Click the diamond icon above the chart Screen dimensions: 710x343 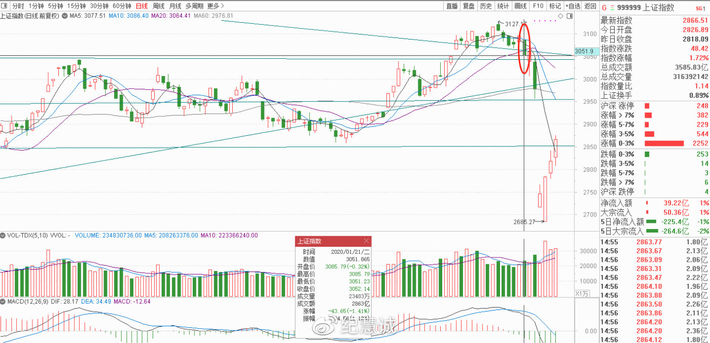pos(560,16)
